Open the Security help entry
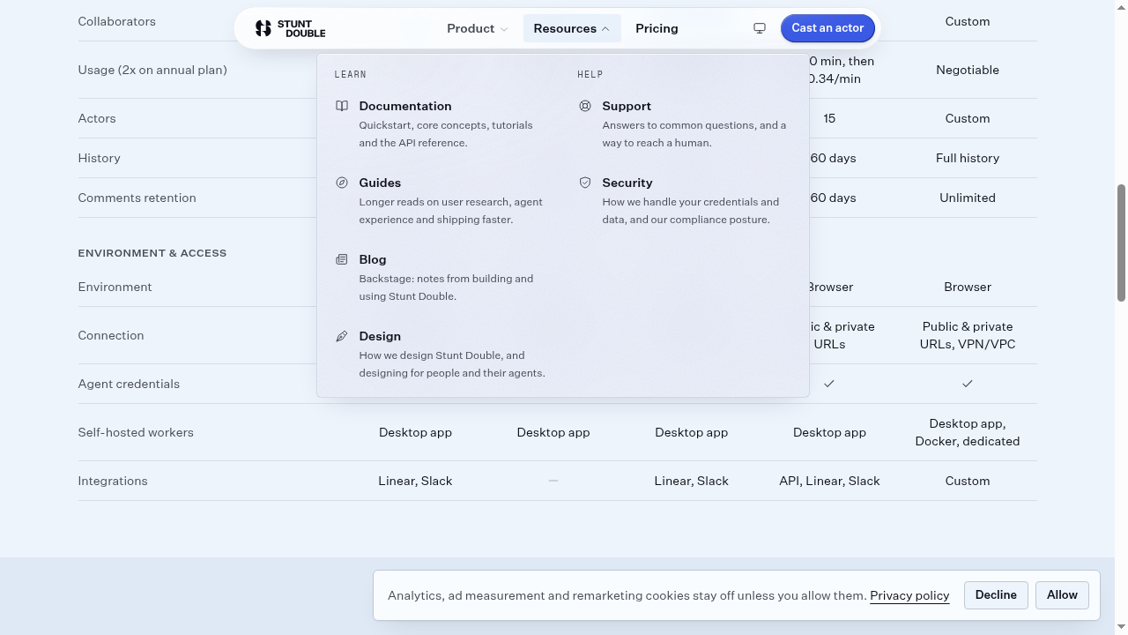Screen dimensions: 1128x635 [x=685, y=200]
